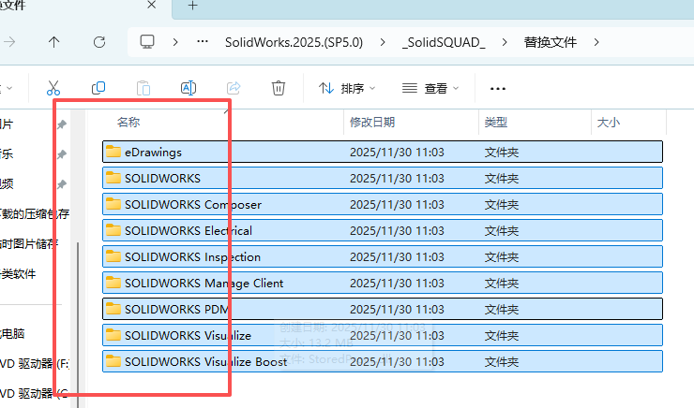Sort by 大小 column header
Viewport: 694px width, 408px height.
click(x=609, y=123)
